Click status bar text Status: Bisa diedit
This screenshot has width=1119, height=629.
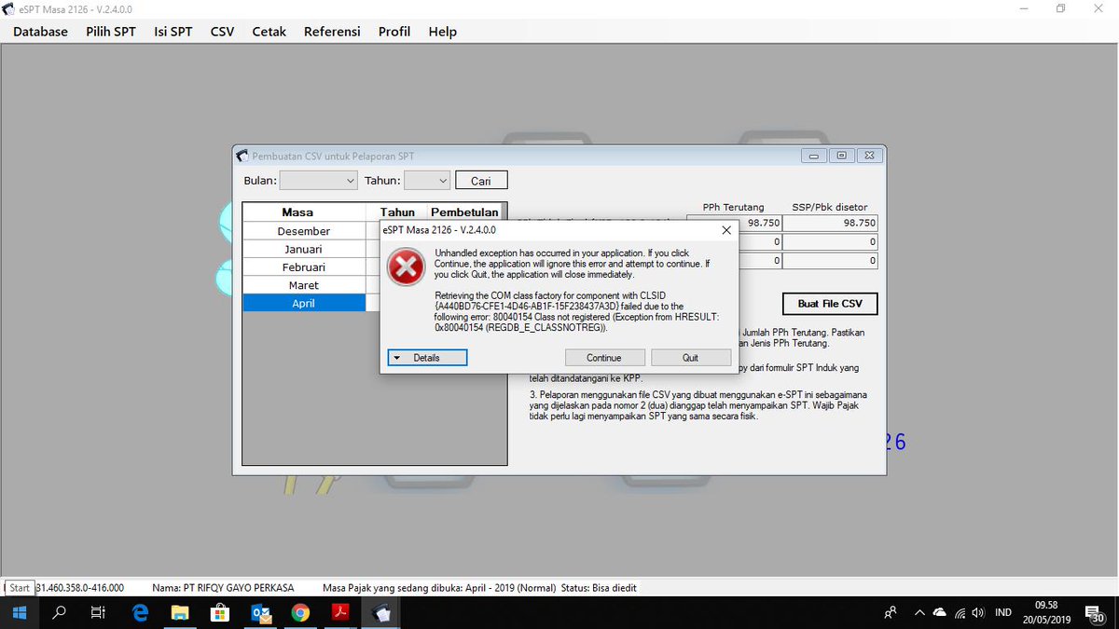[600, 588]
